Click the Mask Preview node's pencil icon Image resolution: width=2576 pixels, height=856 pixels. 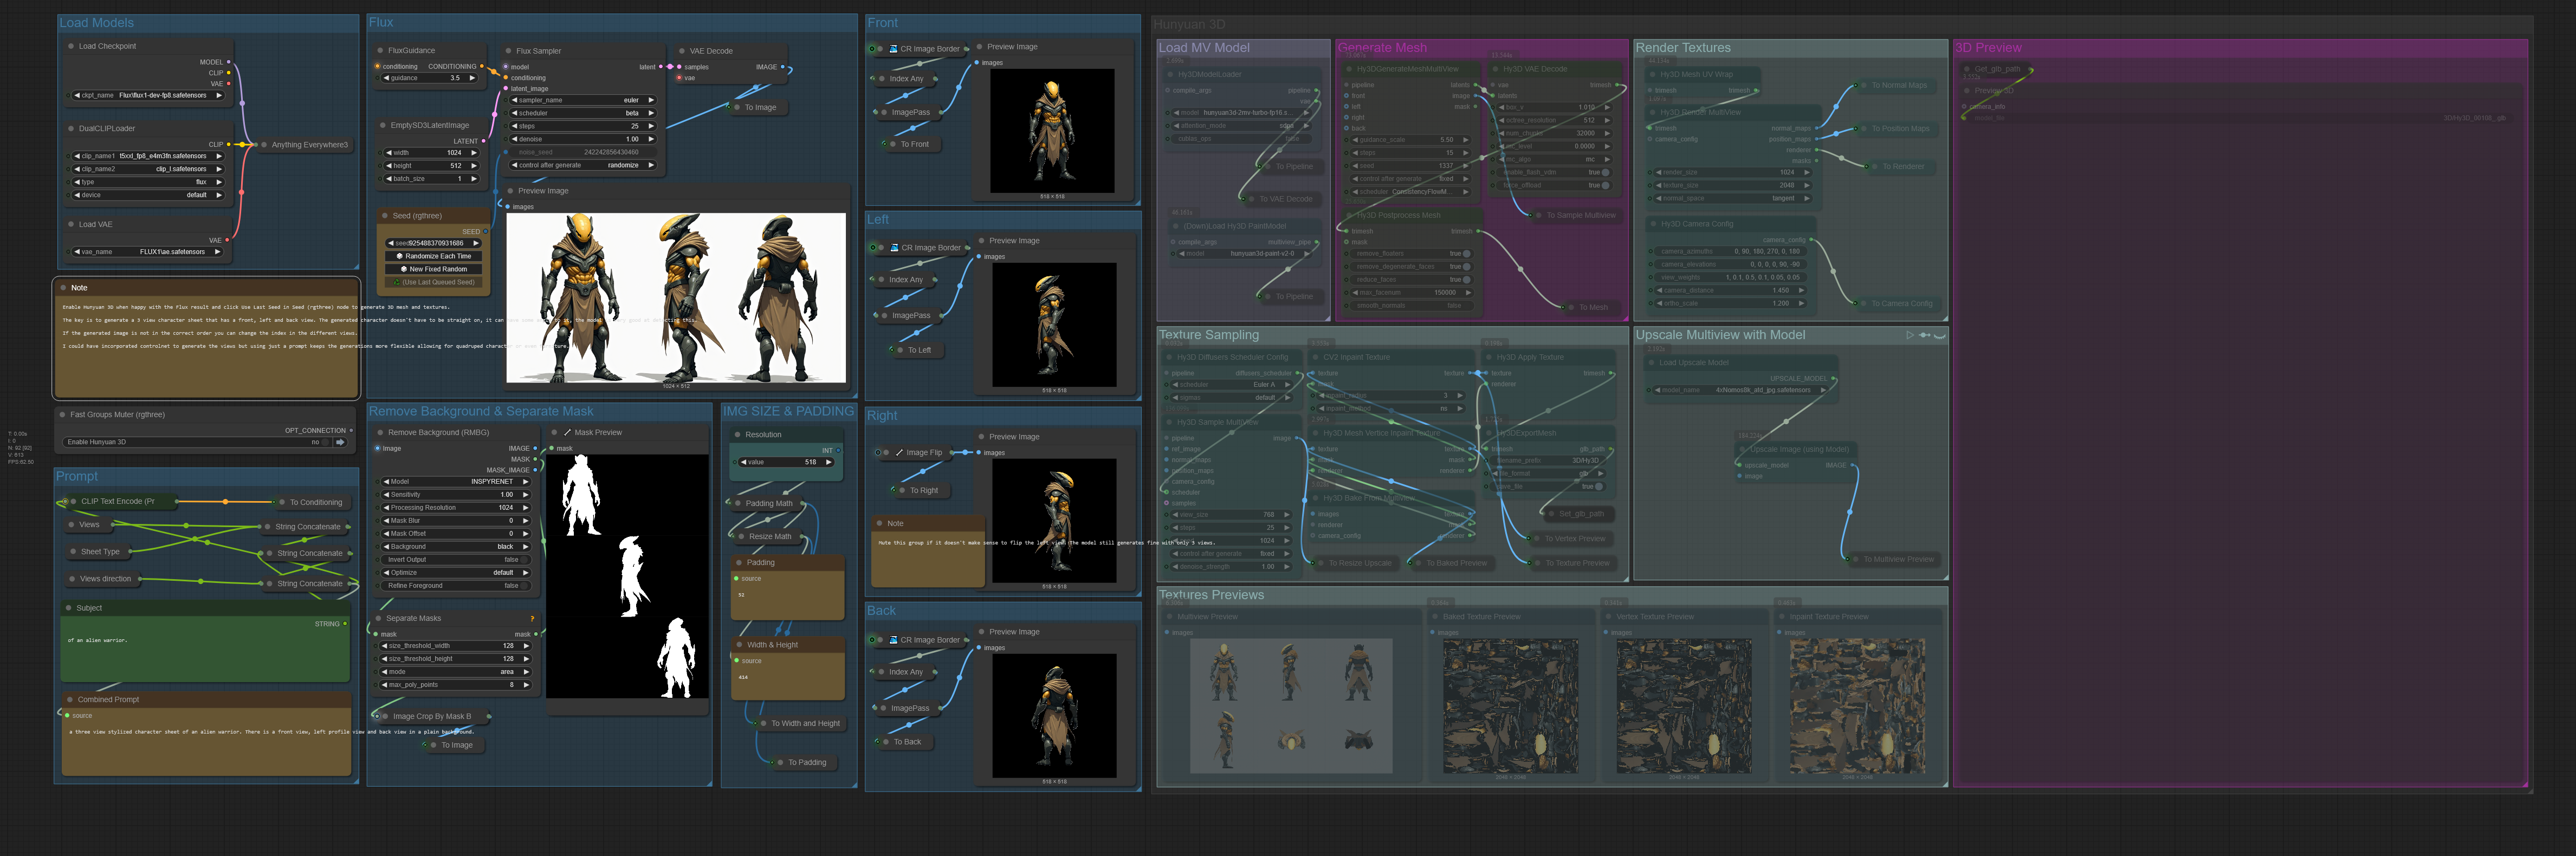tap(567, 432)
